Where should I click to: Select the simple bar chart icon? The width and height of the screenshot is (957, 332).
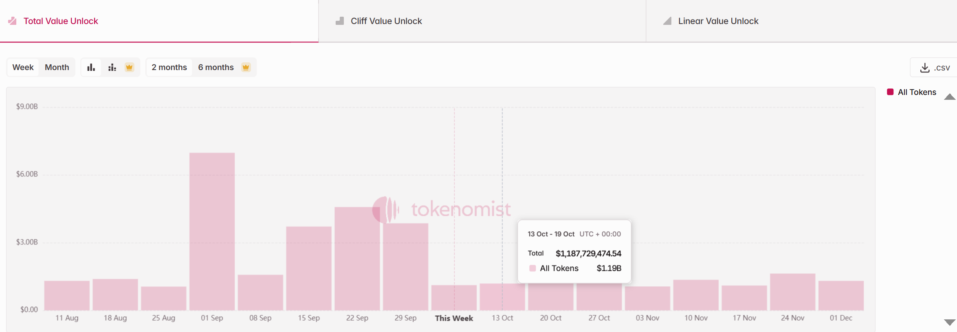coord(91,67)
